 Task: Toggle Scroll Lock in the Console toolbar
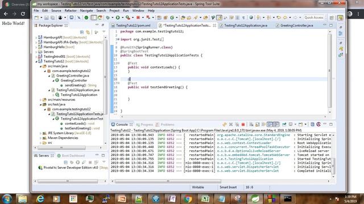tap(258, 125)
